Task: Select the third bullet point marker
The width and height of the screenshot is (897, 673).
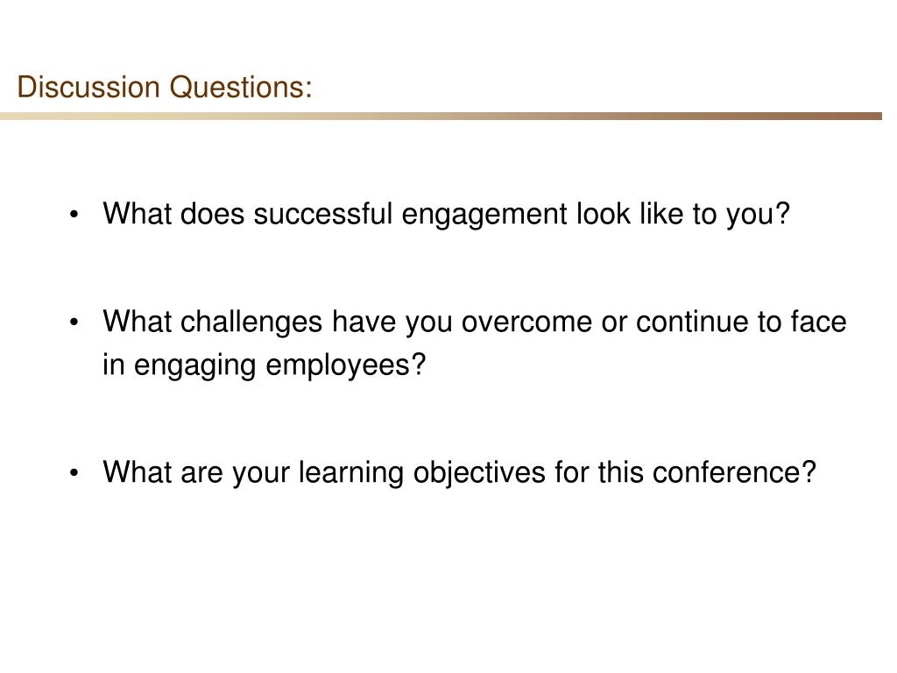Action: pyautogui.click(x=74, y=474)
